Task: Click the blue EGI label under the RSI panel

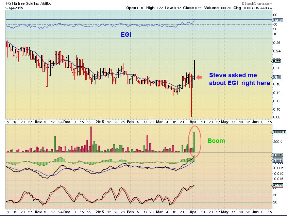Action: coord(126,35)
